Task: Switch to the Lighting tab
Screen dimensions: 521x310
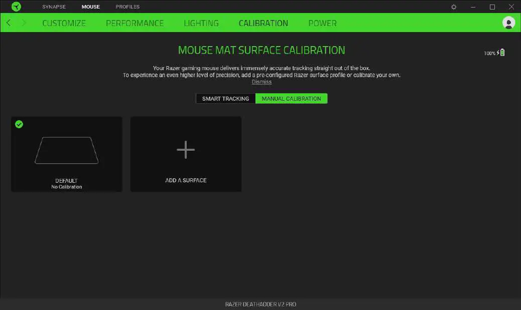Action: point(201,23)
